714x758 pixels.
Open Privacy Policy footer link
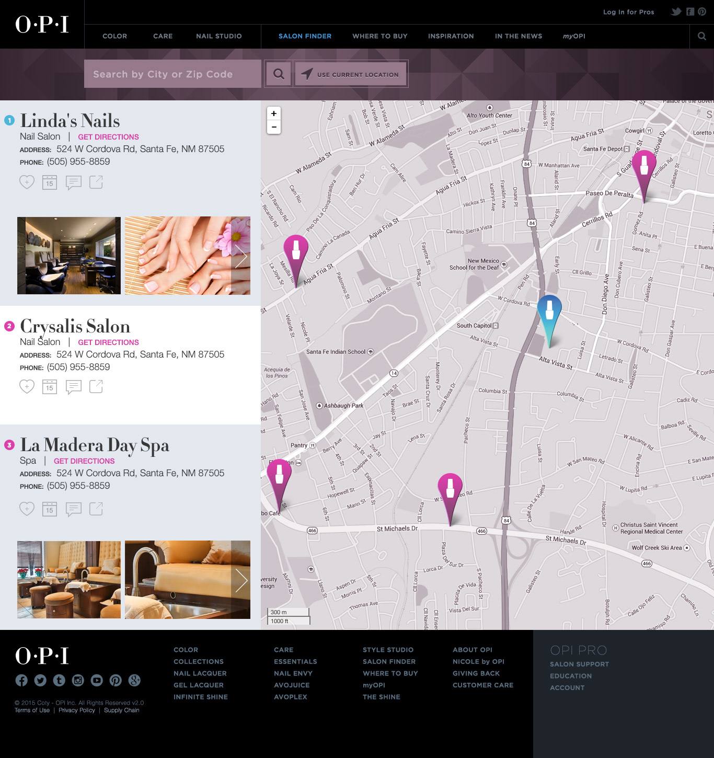coord(77,710)
